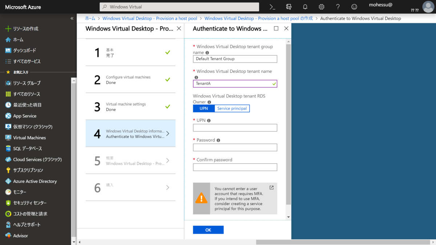Open すべてのリソース in favorites
This screenshot has height=245, width=436.
23,94
